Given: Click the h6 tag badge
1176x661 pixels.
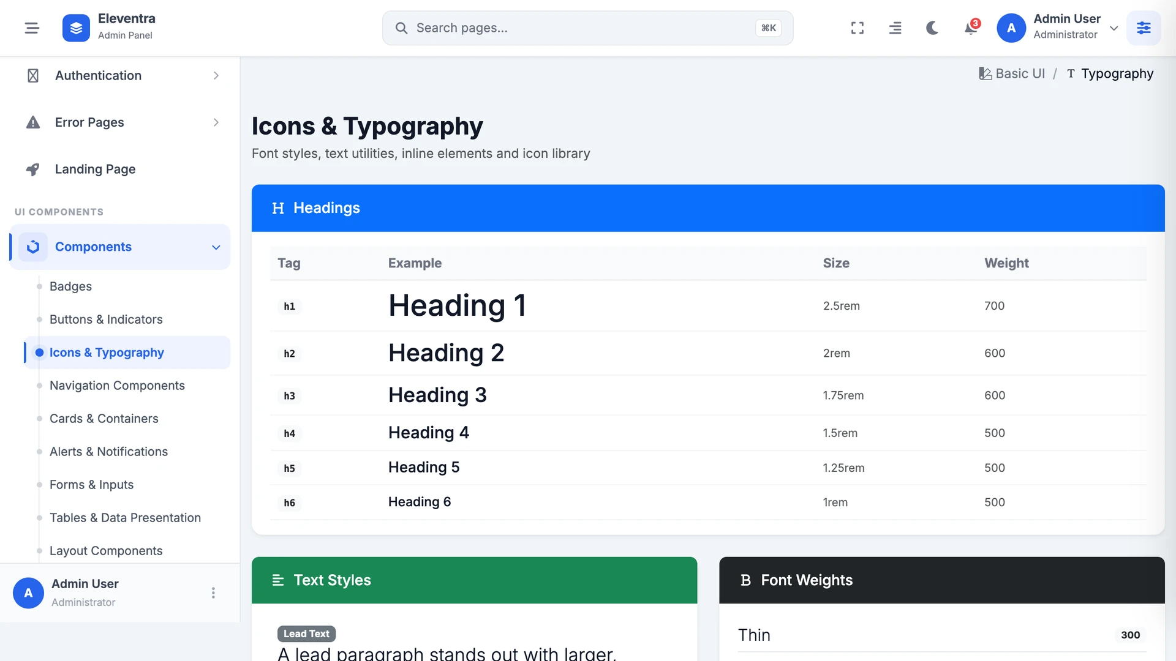Looking at the screenshot, I should point(289,502).
